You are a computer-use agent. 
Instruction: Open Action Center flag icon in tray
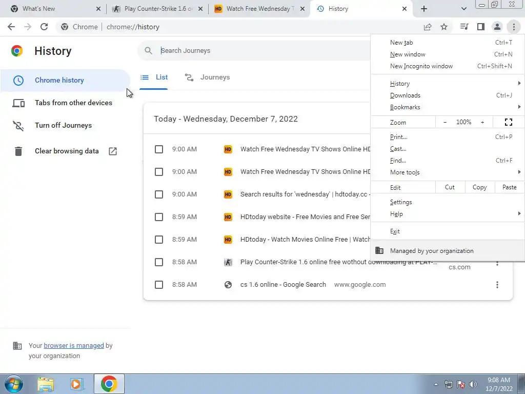(x=461, y=384)
